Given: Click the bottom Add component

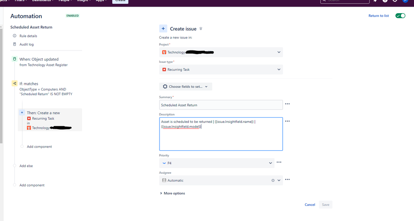Looking at the screenshot, I should 32,185.
